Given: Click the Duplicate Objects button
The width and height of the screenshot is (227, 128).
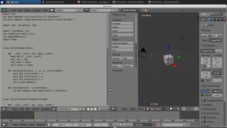Looking at the screenshot, I should coord(122,43).
